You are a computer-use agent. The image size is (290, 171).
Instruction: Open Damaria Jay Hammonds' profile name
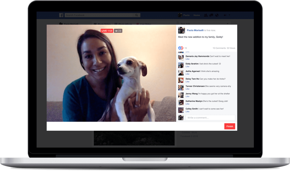pos(197,56)
